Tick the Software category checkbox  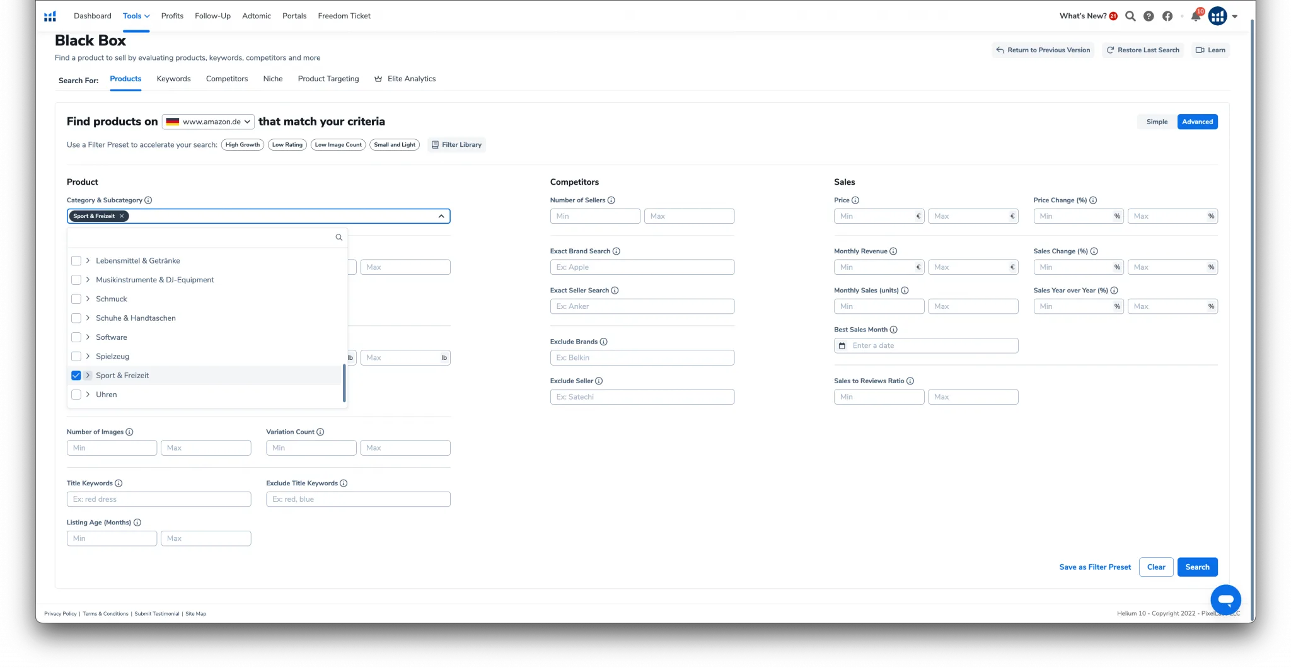(x=76, y=337)
